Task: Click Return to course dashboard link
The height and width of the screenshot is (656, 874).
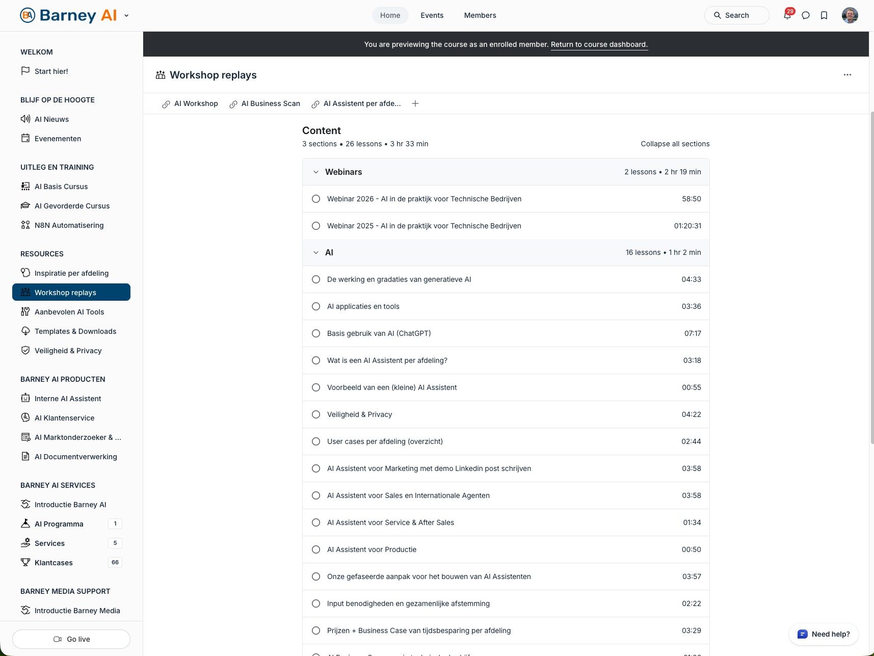Action: click(599, 44)
